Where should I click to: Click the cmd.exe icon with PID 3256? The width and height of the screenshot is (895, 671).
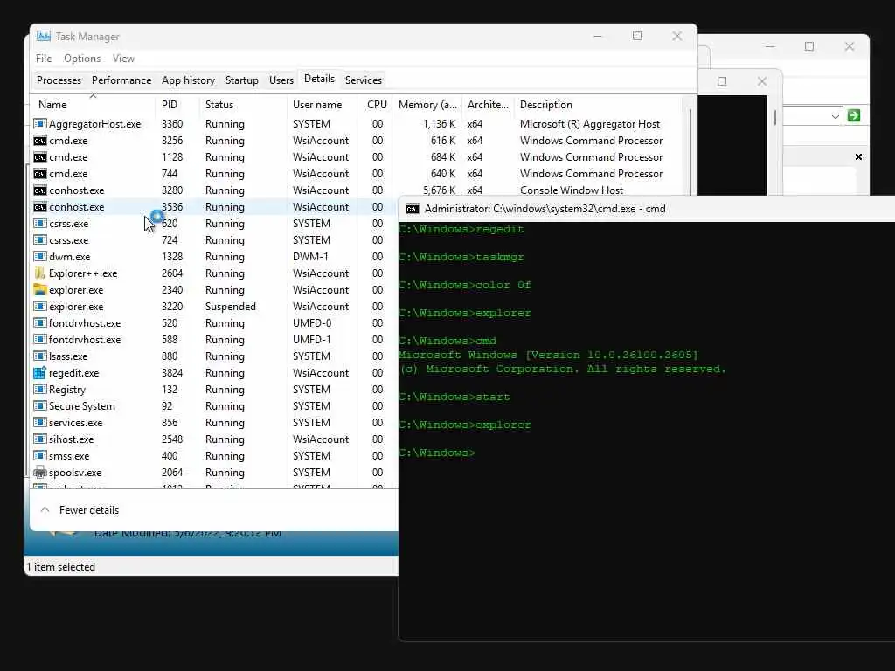click(40, 141)
